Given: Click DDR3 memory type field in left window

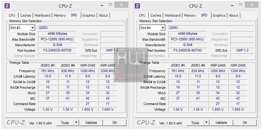Looking at the screenshot, I should [81, 28].
